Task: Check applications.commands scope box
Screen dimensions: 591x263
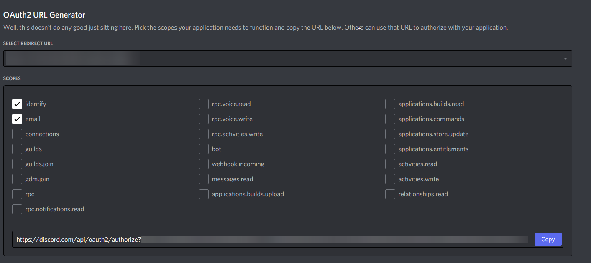Action: pyautogui.click(x=390, y=119)
